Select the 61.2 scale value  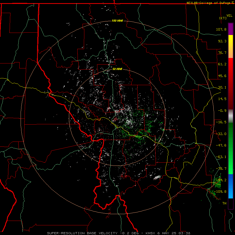222,64
